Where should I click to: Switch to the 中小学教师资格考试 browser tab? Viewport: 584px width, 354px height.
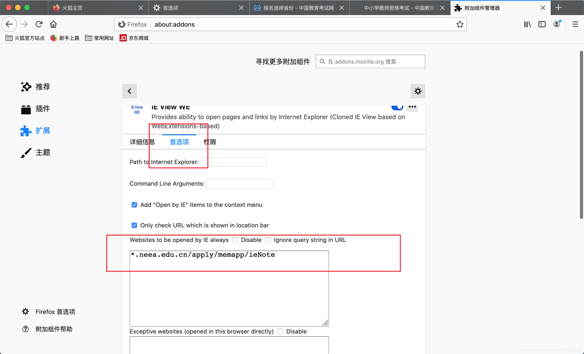click(400, 8)
